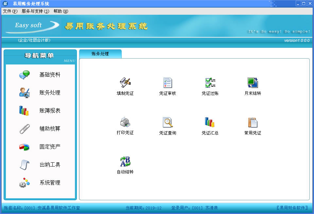
Task: Click the 凭证过账 text label
Action: coord(210,93)
